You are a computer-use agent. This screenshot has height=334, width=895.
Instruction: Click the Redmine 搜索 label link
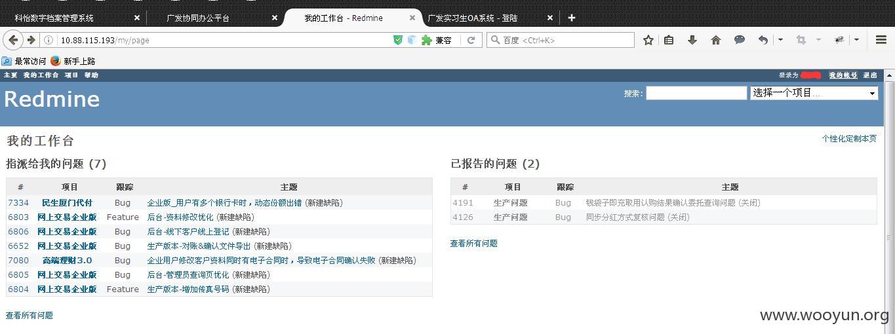click(632, 93)
